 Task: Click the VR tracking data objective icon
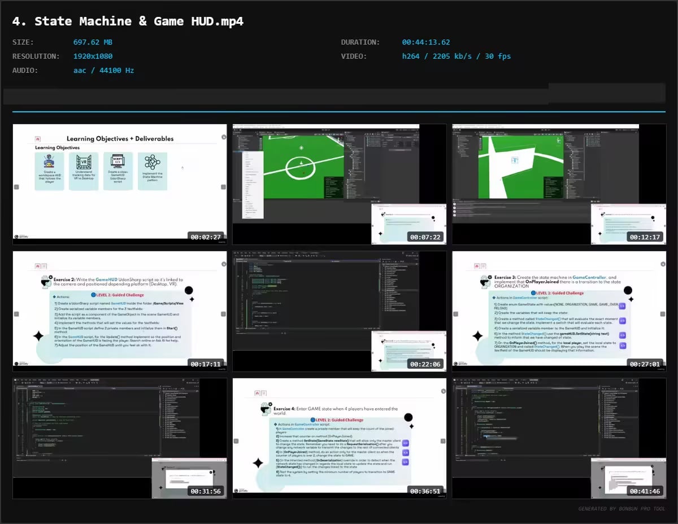pos(84,162)
